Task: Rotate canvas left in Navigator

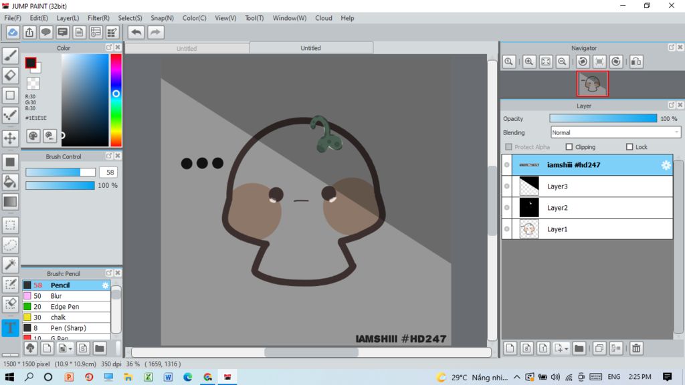Action: coord(583,61)
